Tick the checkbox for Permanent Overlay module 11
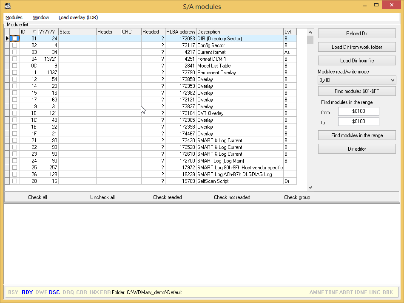The width and height of the screenshot is (404, 303). tap(15, 73)
